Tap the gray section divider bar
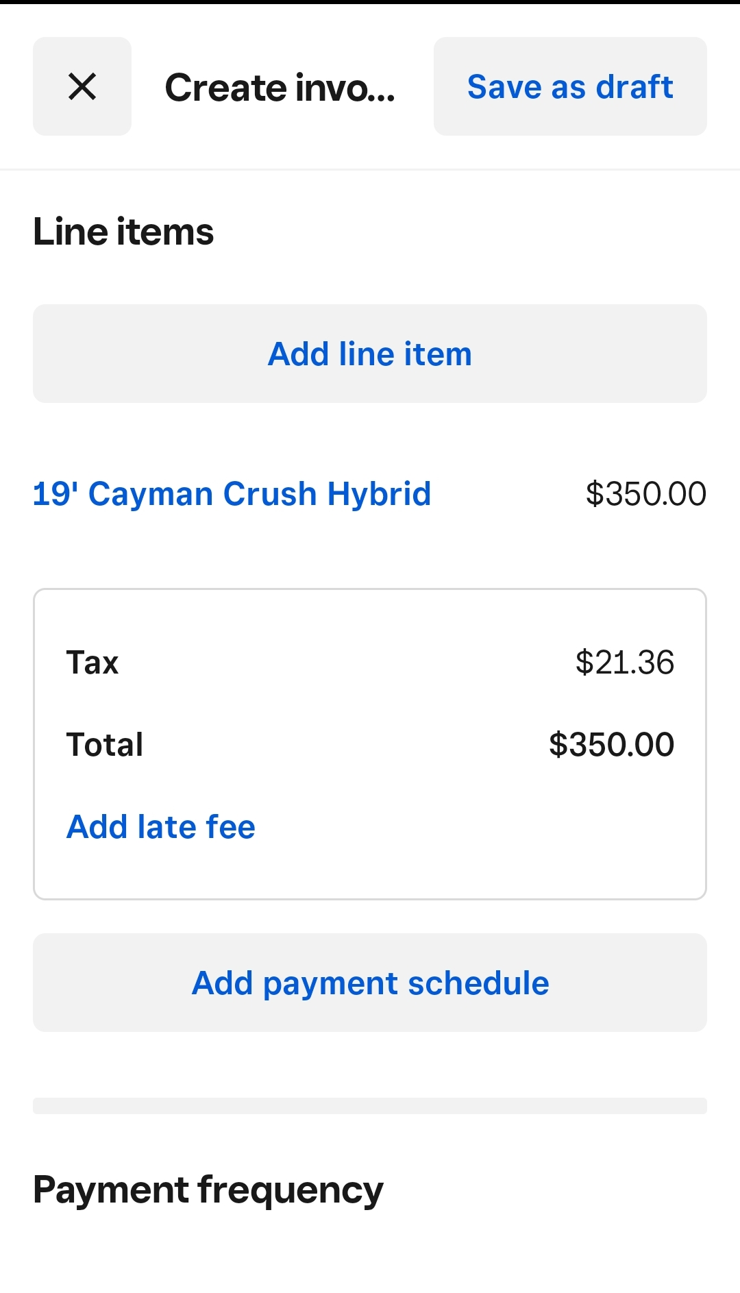740x1293 pixels. (x=369, y=1105)
